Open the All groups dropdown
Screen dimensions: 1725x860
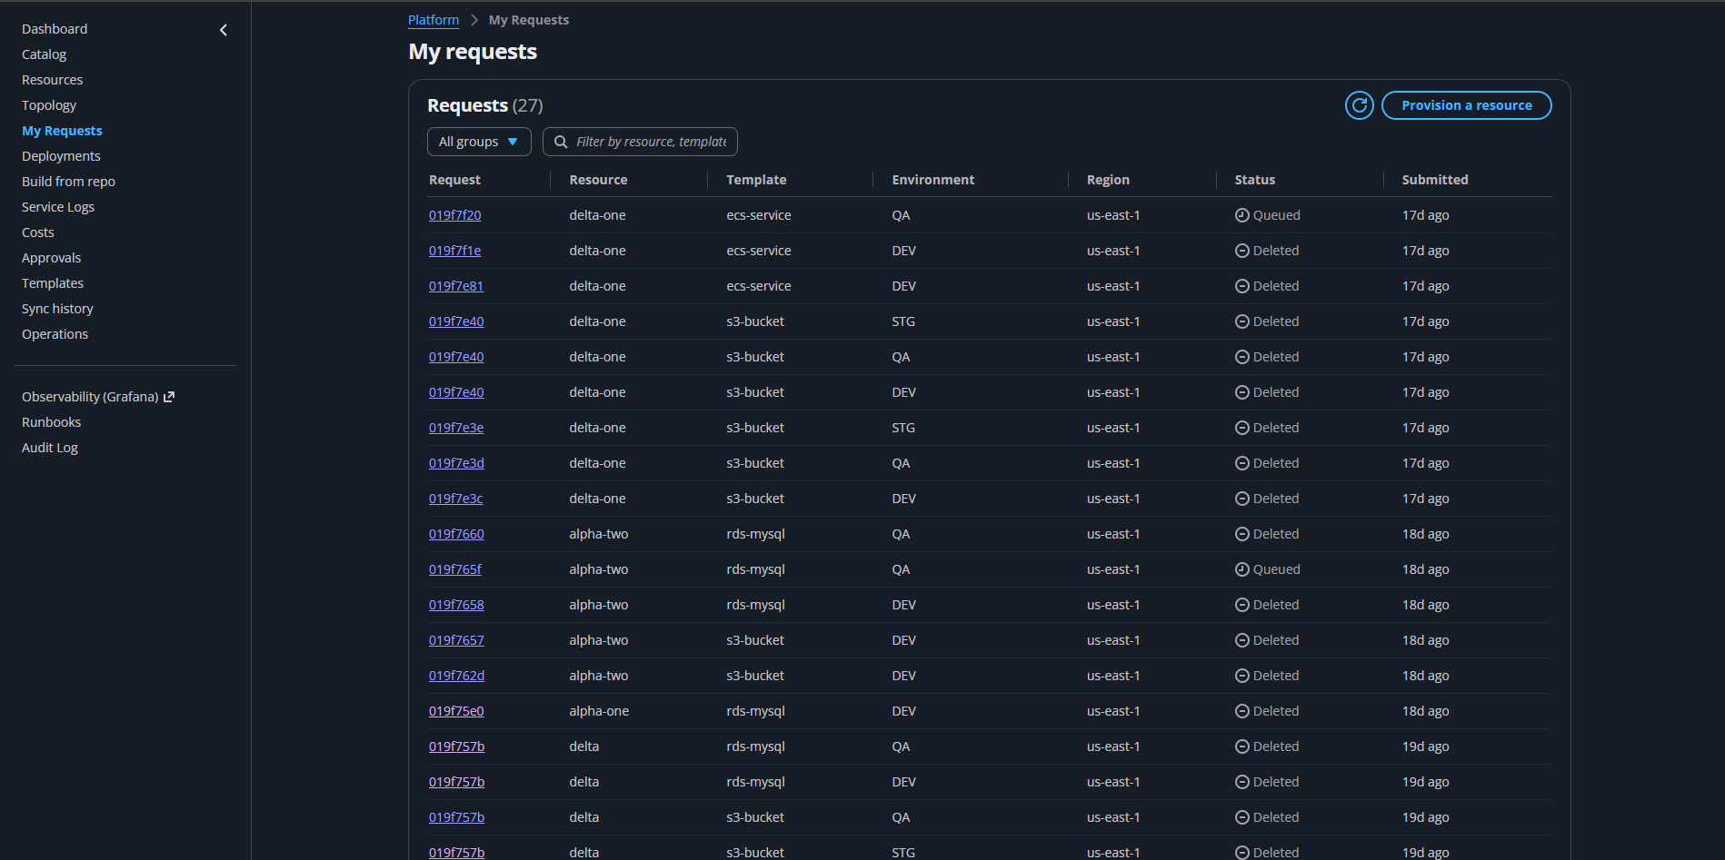point(479,142)
